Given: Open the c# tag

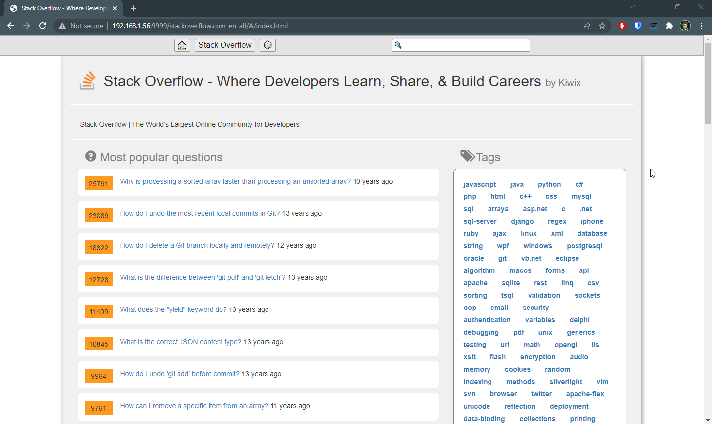Looking at the screenshot, I should 579,184.
